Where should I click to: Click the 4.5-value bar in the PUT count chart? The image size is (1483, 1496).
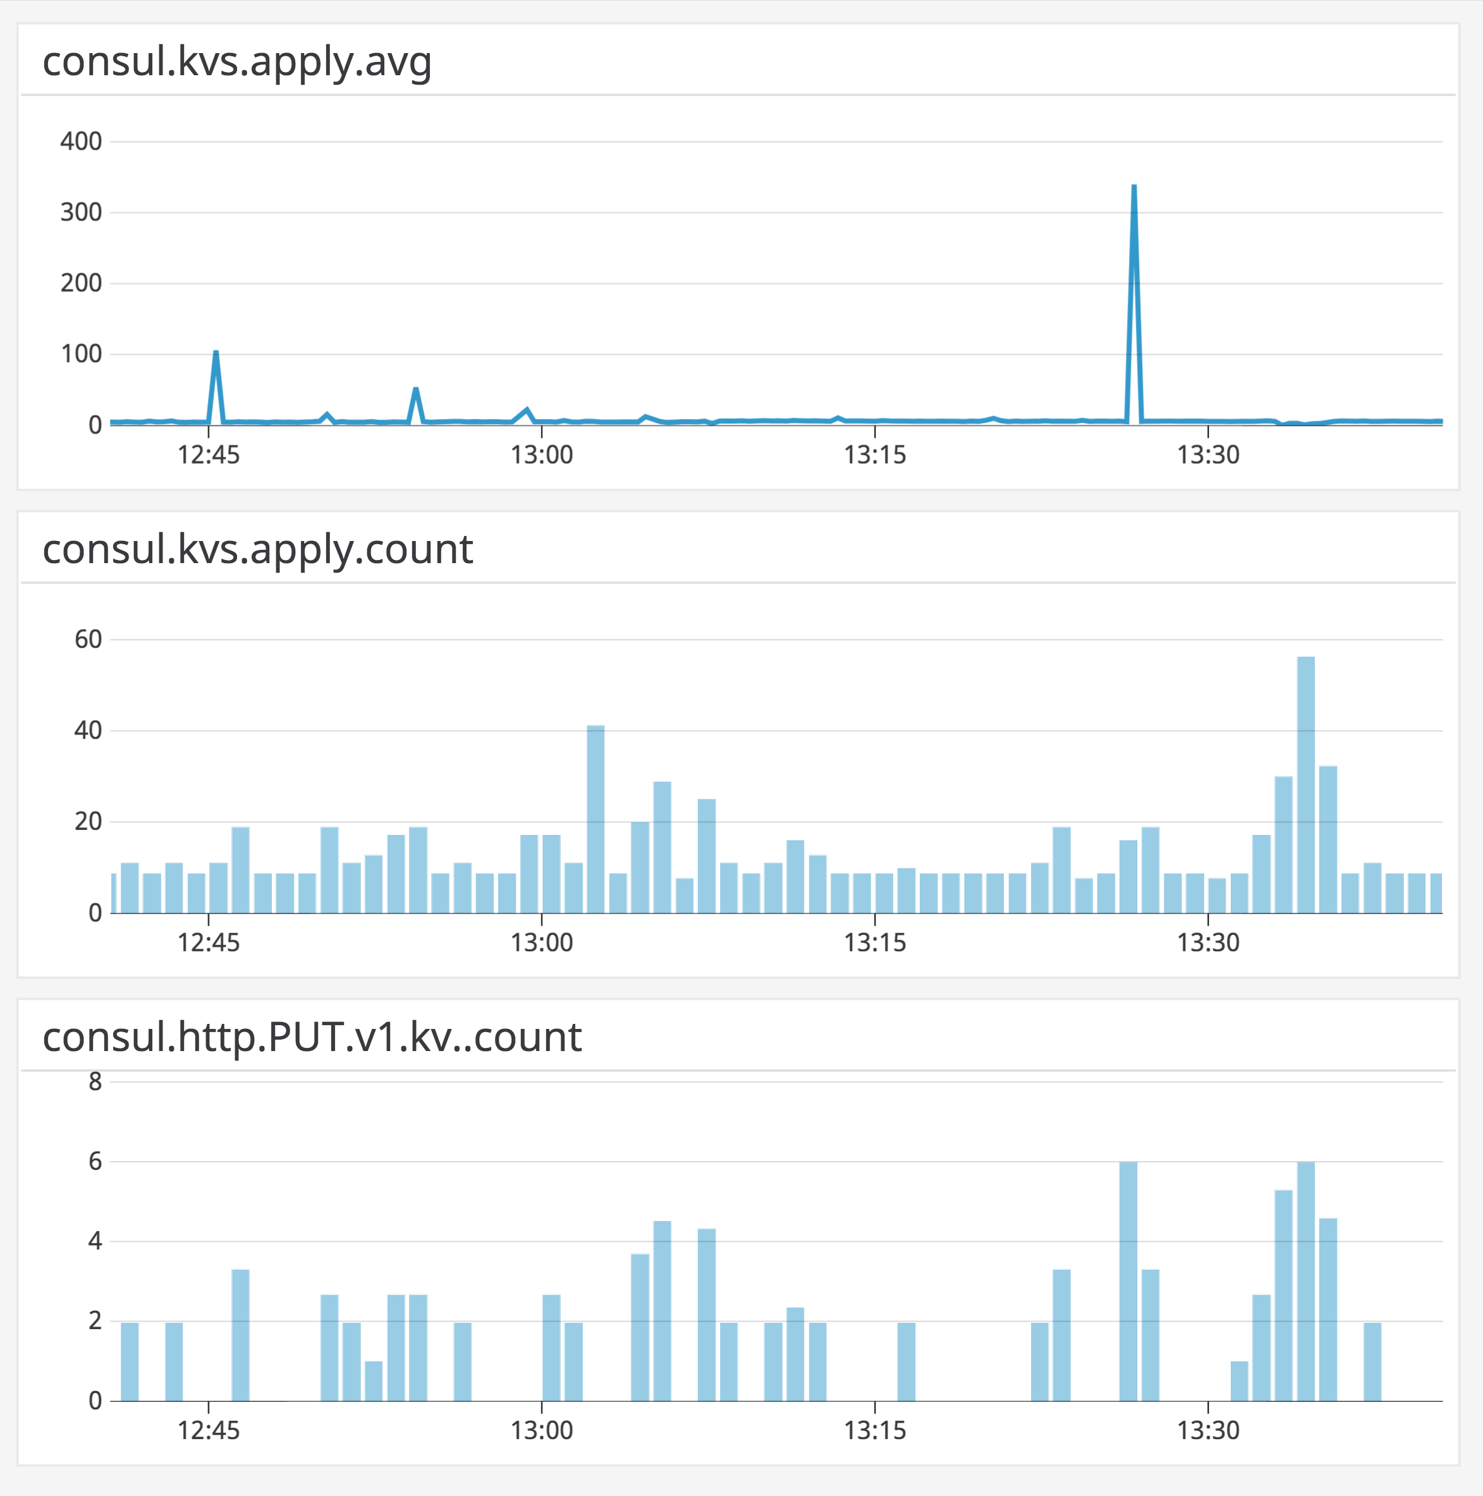point(662,1311)
